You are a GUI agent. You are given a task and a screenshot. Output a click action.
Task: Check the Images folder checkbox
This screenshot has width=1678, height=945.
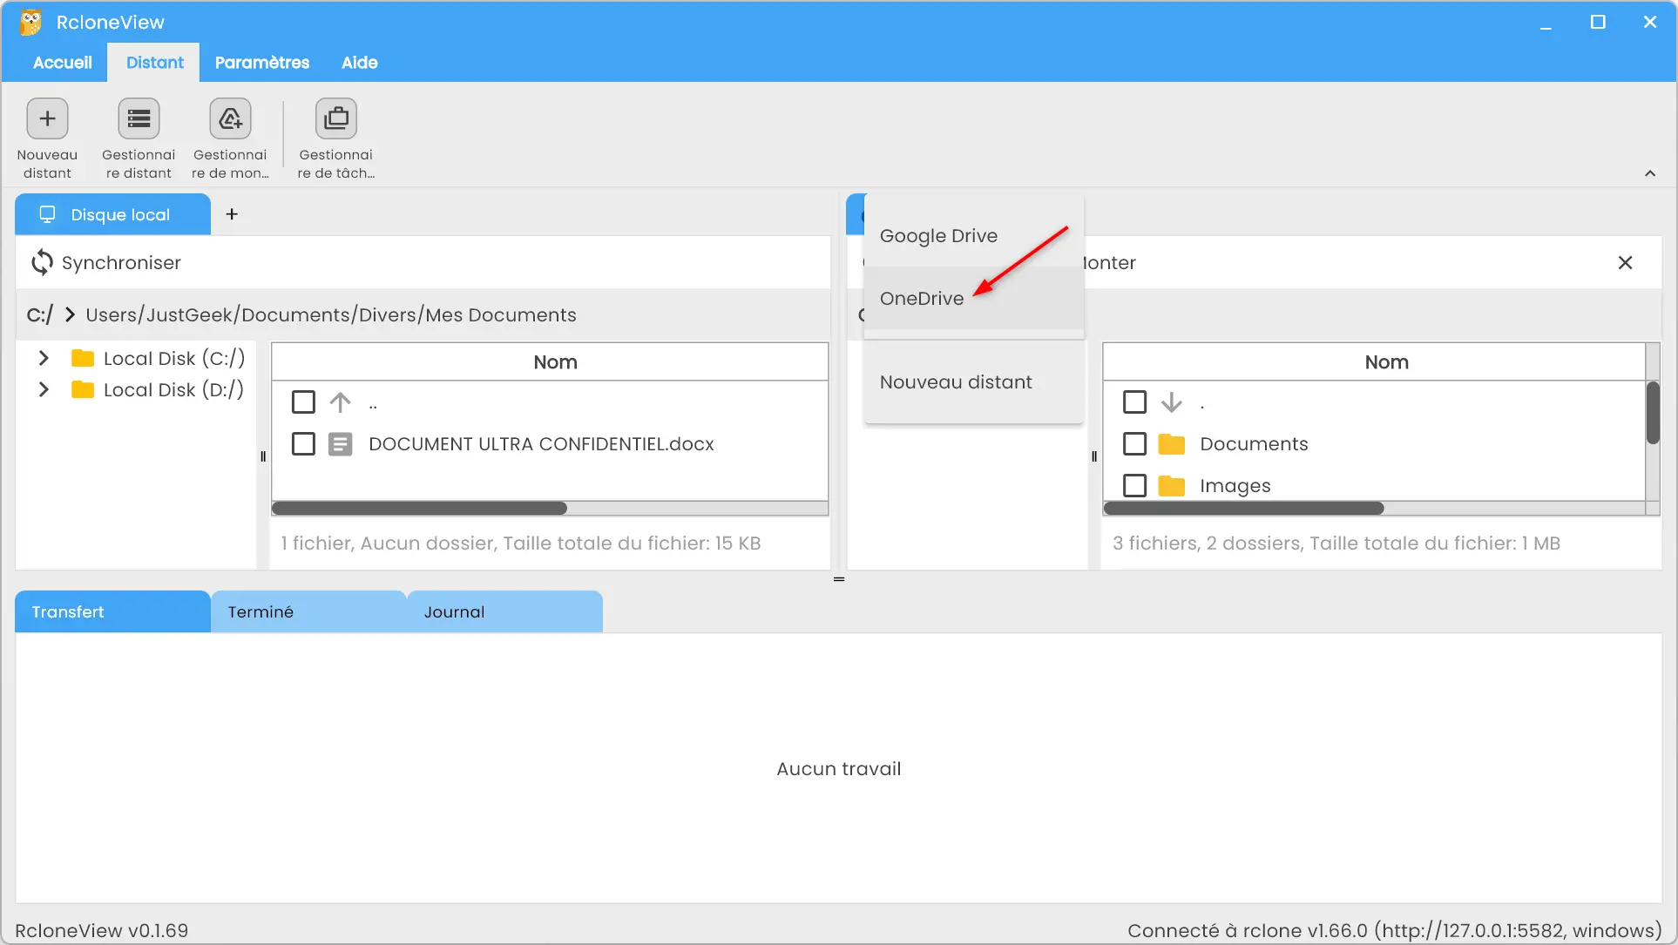(x=1134, y=486)
